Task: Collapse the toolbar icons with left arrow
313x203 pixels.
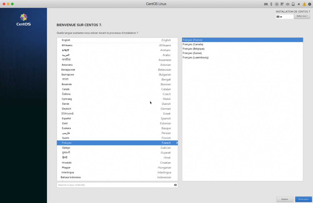Action: [299, 4]
